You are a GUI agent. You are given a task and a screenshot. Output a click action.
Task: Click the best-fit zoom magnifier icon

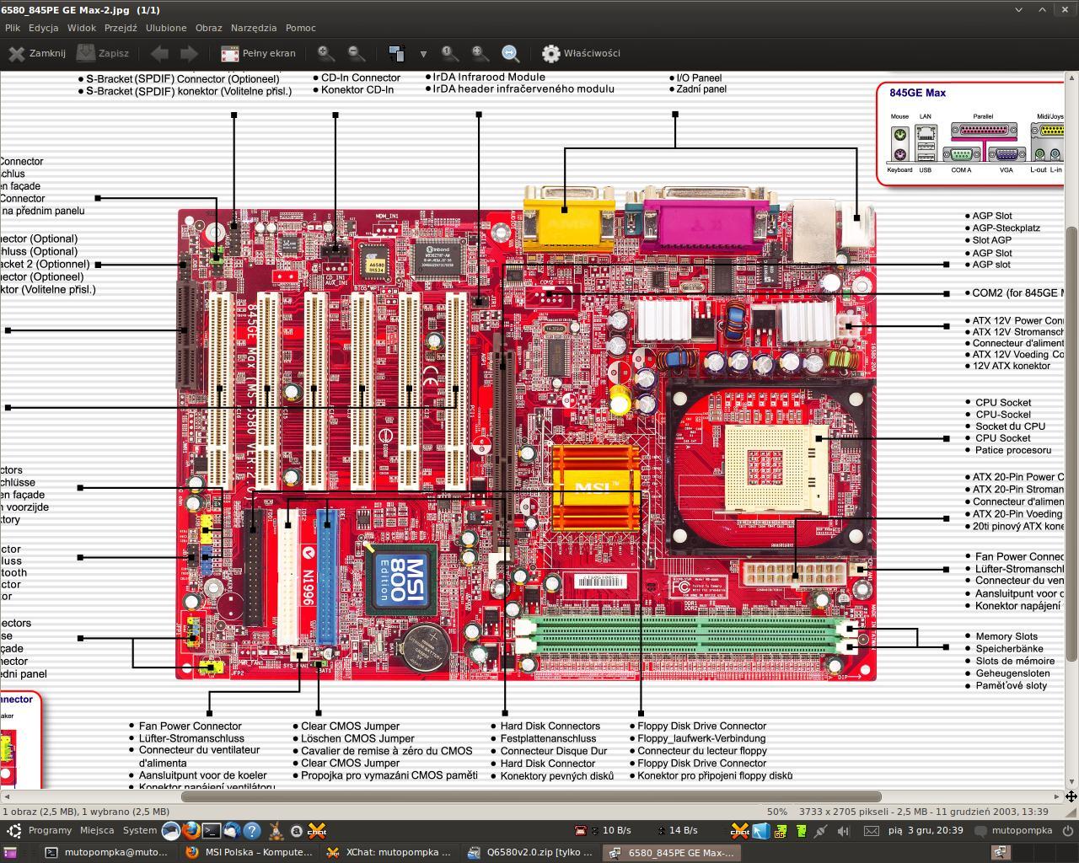pyautogui.click(x=480, y=53)
